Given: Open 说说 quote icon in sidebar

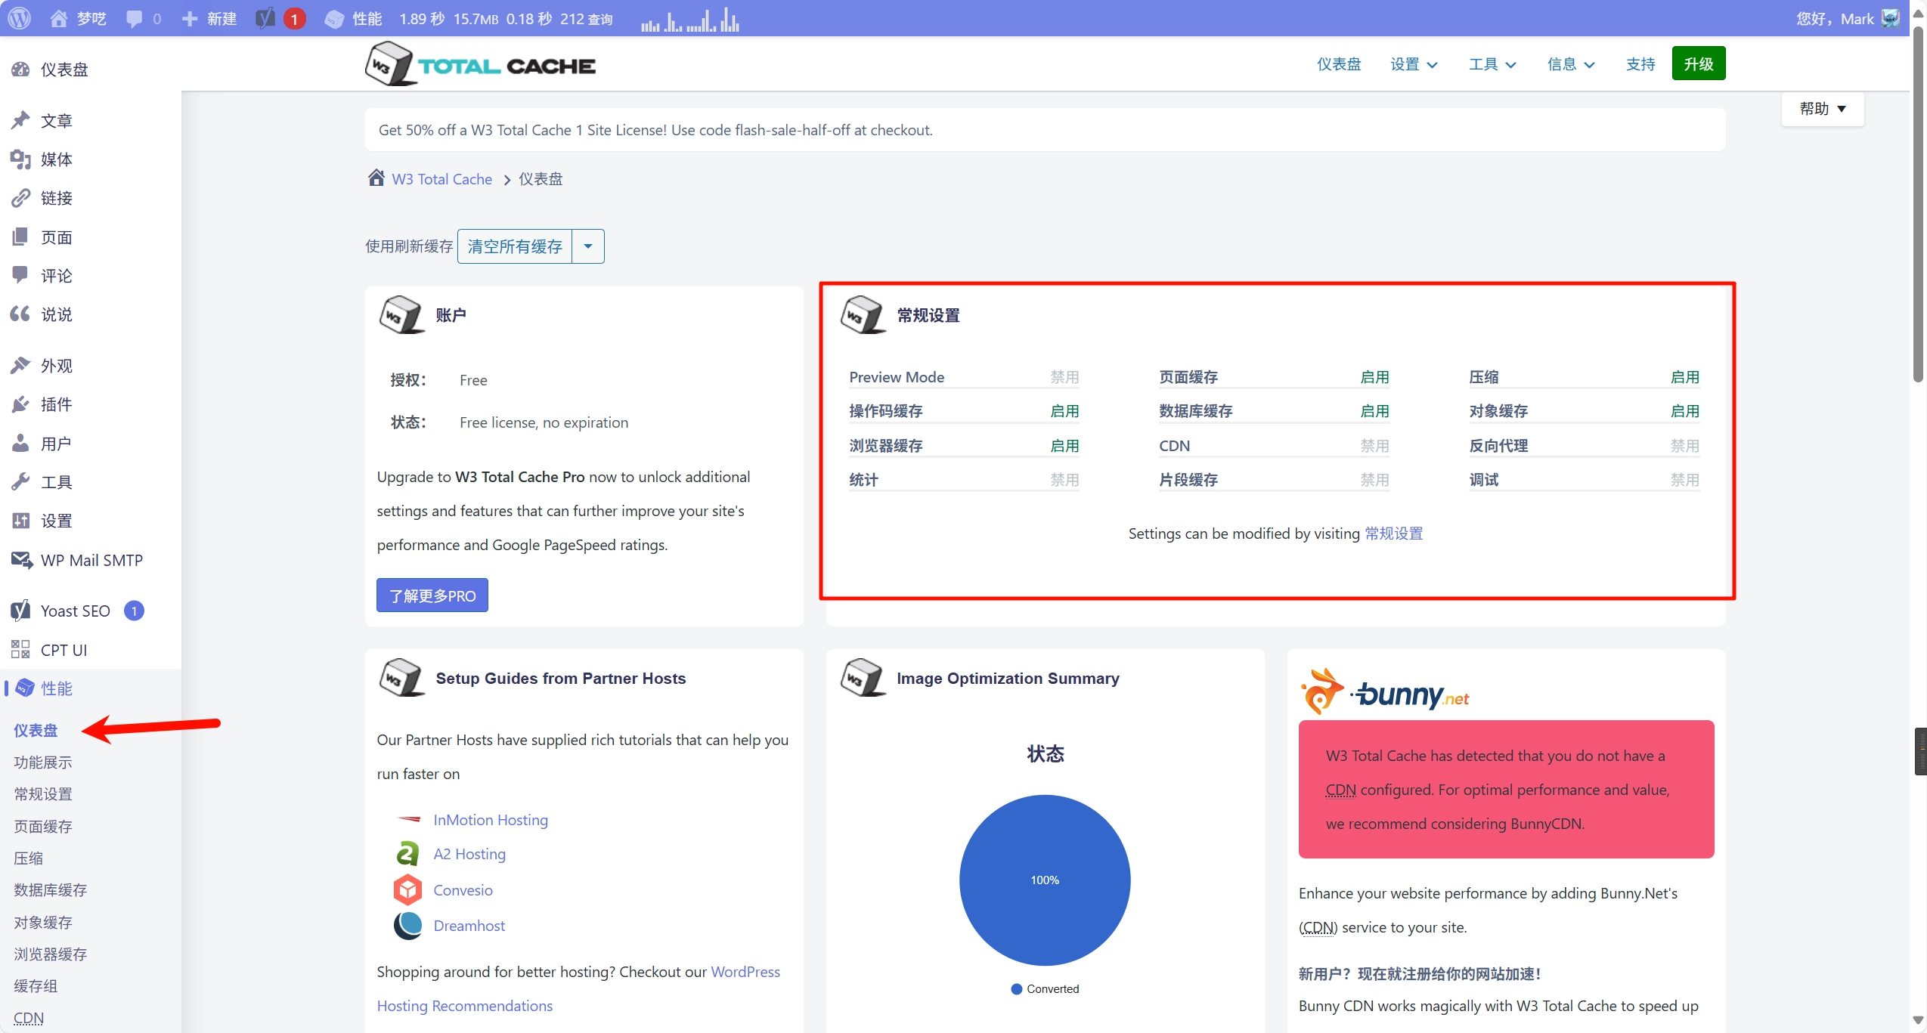Looking at the screenshot, I should click(x=20, y=314).
